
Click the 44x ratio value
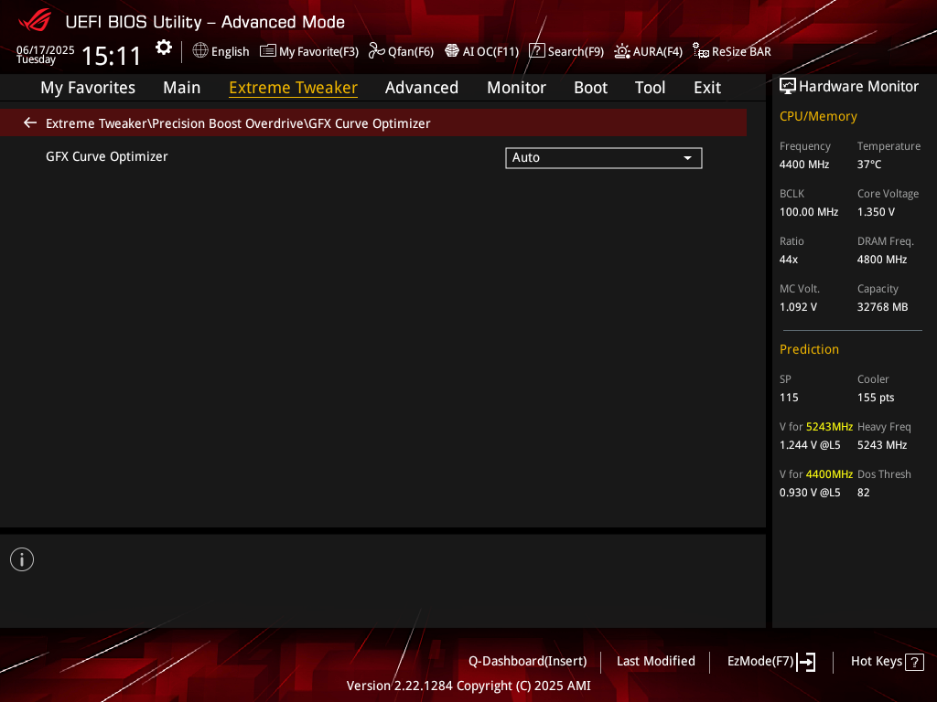(788, 260)
